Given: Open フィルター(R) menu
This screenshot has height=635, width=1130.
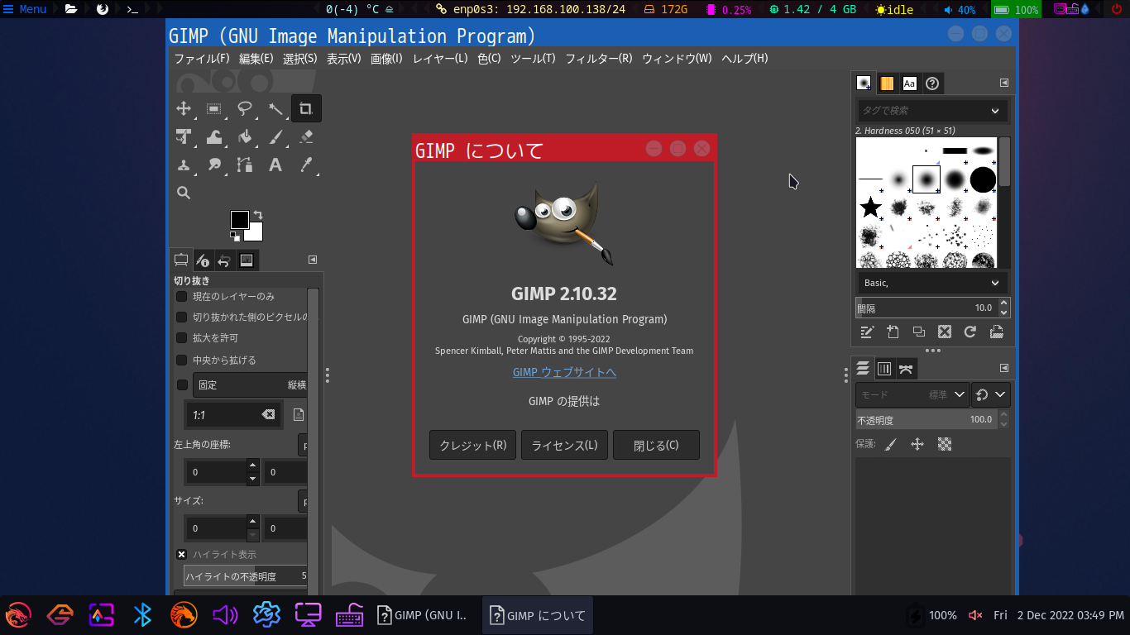Looking at the screenshot, I should pyautogui.click(x=599, y=59).
